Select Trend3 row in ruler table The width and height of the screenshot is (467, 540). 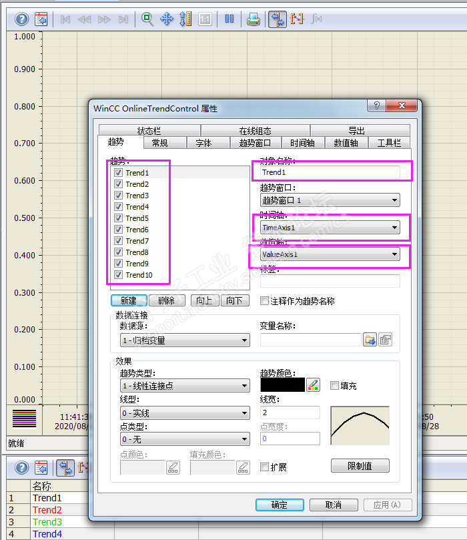click(47, 522)
